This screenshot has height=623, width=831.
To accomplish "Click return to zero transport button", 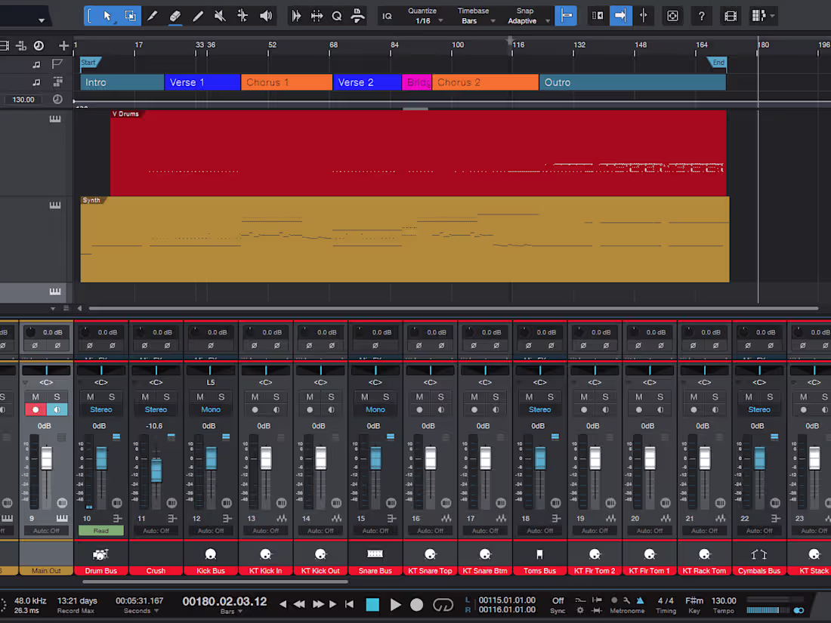I will pyautogui.click(x=349, y=604).
